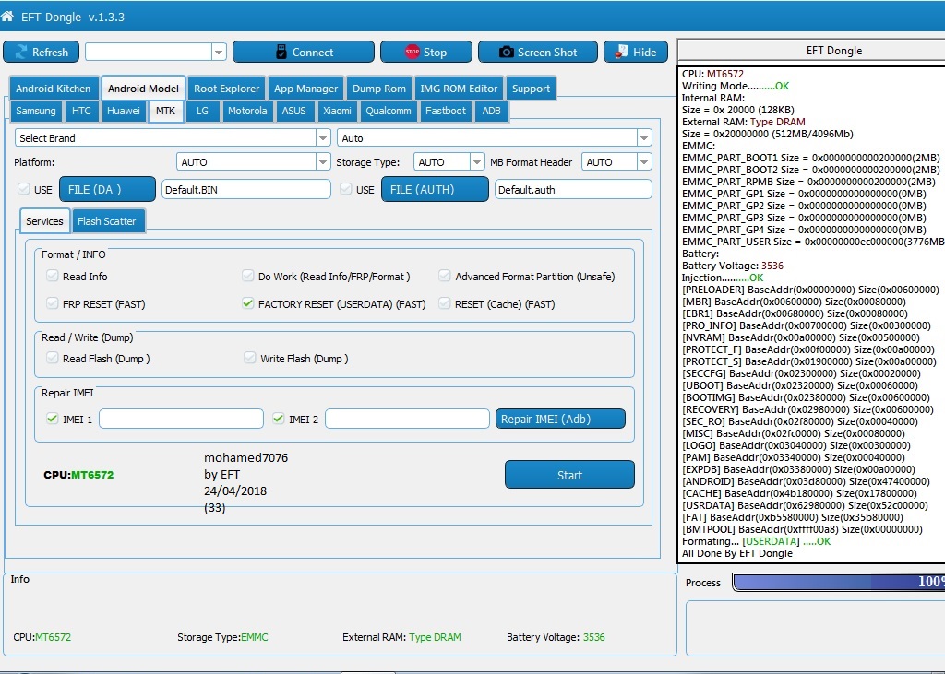
Task: Toggle RESET (Cache) (FAST) checkbox
Action: pos(444,303)
